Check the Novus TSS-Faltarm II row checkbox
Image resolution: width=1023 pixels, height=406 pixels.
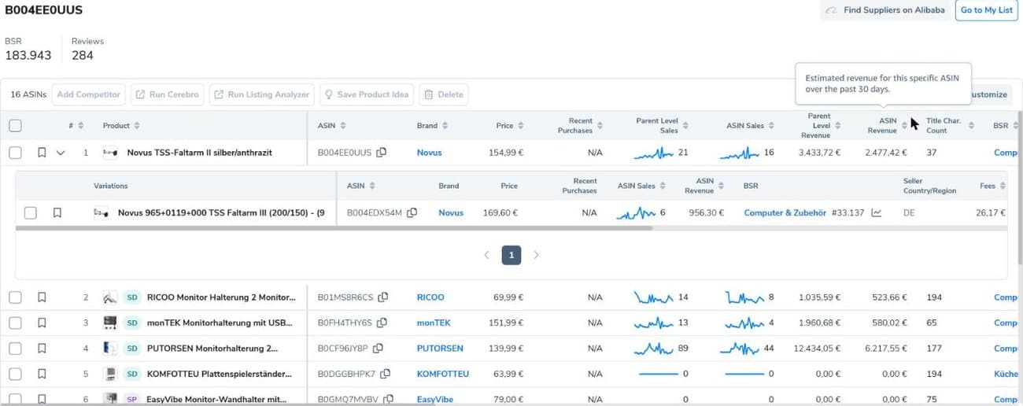click(15, 153)
